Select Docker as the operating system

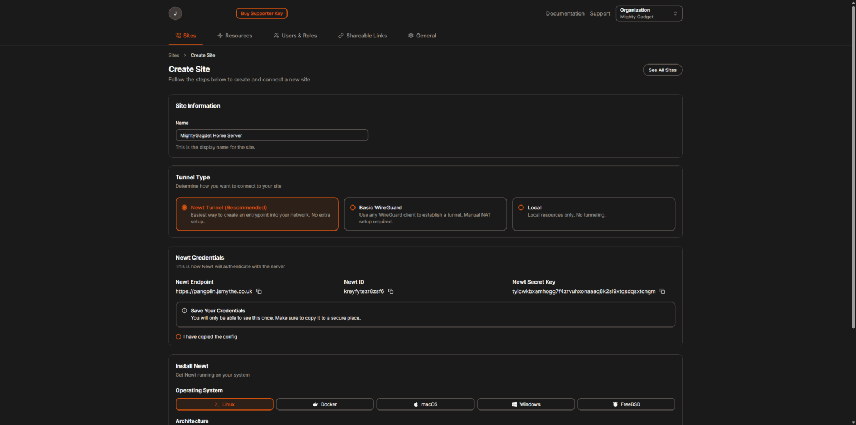324,404
